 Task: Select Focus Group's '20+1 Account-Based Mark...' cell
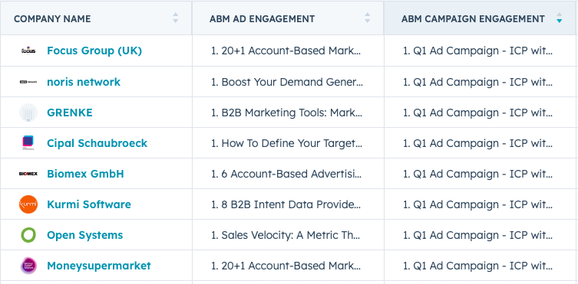click(288, 51)
